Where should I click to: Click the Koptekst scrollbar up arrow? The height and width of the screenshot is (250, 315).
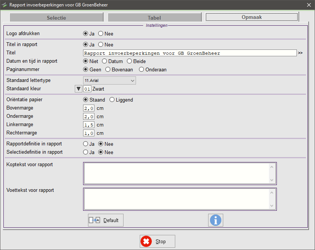click(x=272, y=167)
